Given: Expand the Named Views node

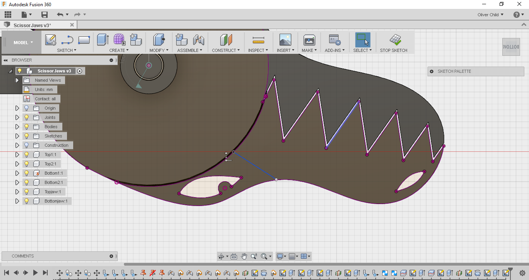Looking at the screenshot, I should [17, 80].
